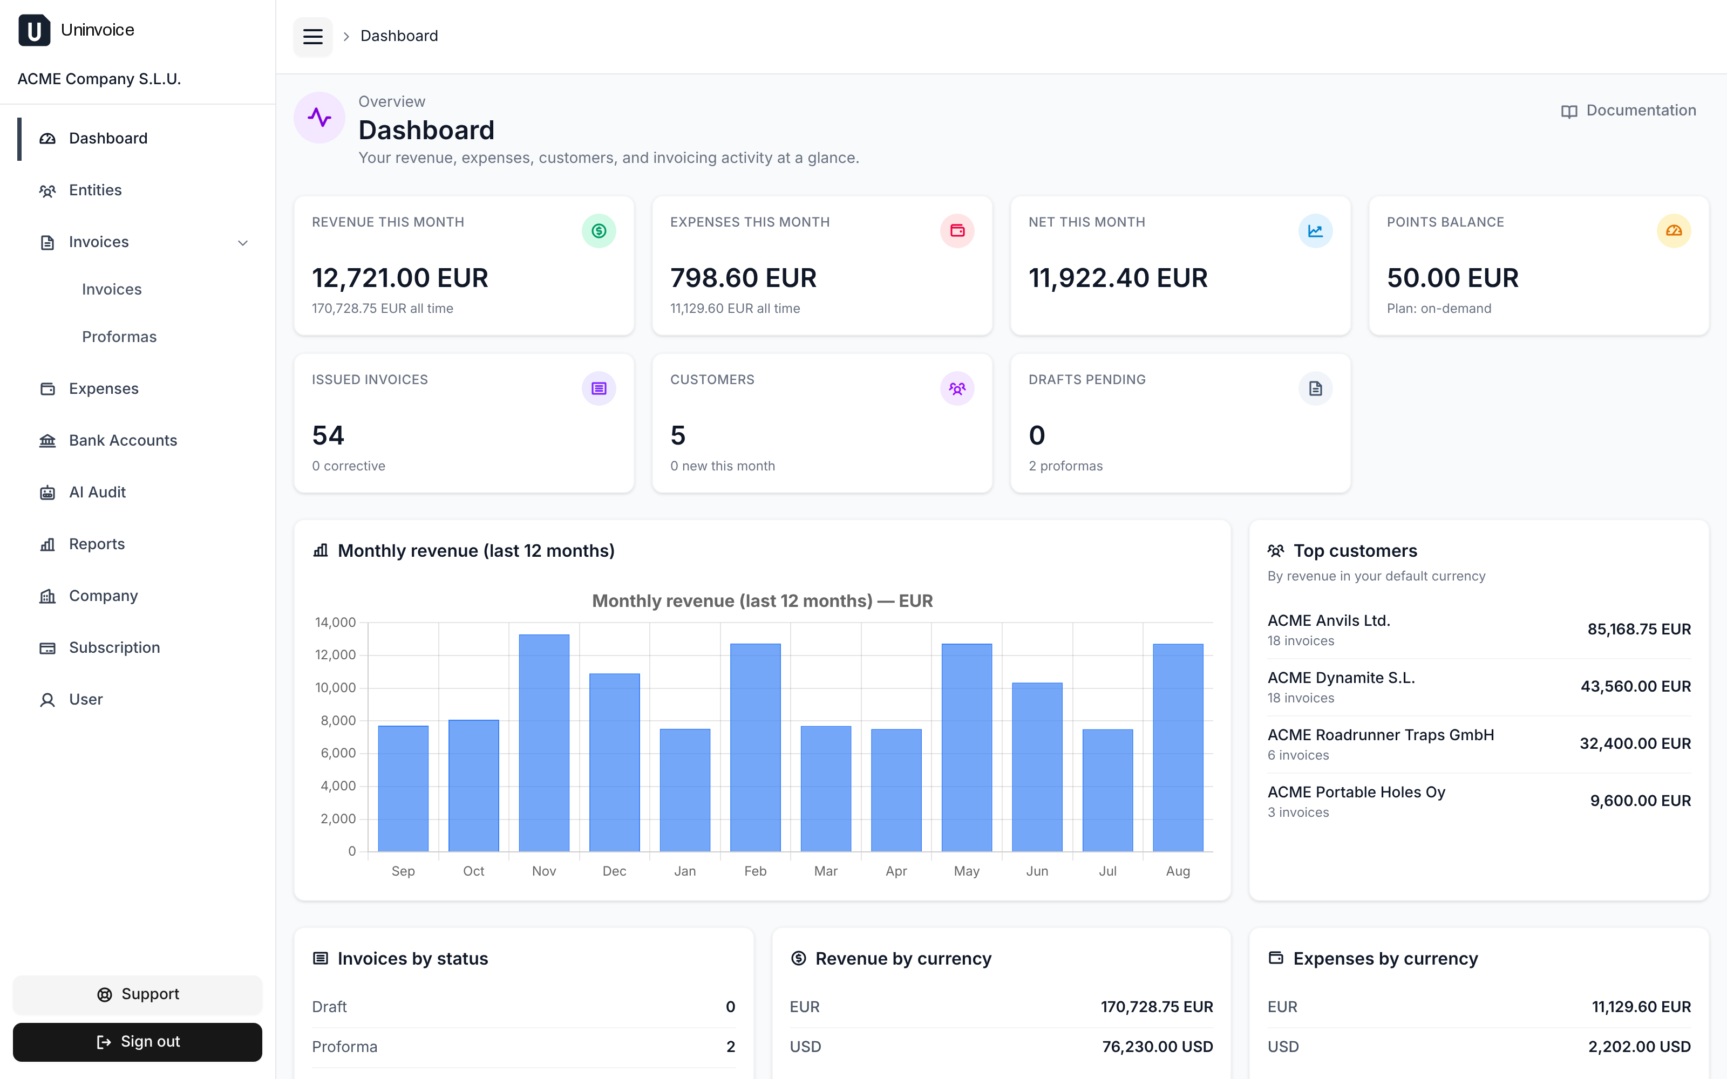The width and height of the screenshot is (1727, 1079).
Task: Click the purple activity pulse icon
Action: point(319,118)
